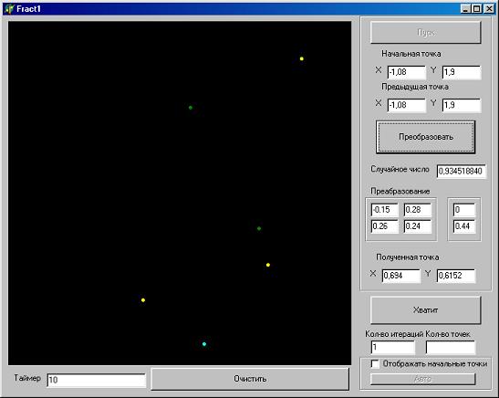
Task: Click the Полученная точка Y field
Action: pyautogui.click(x=456, y=276)
